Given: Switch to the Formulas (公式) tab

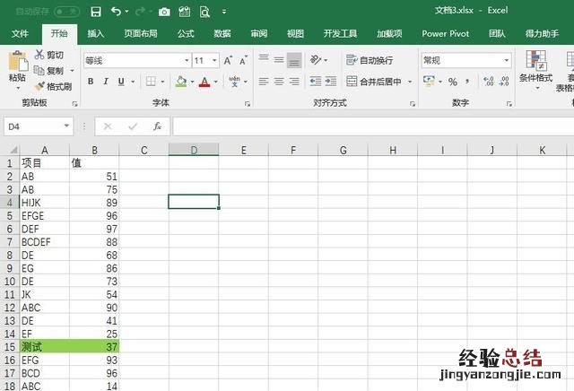Looking at the screenshot, I should (186, 33).
